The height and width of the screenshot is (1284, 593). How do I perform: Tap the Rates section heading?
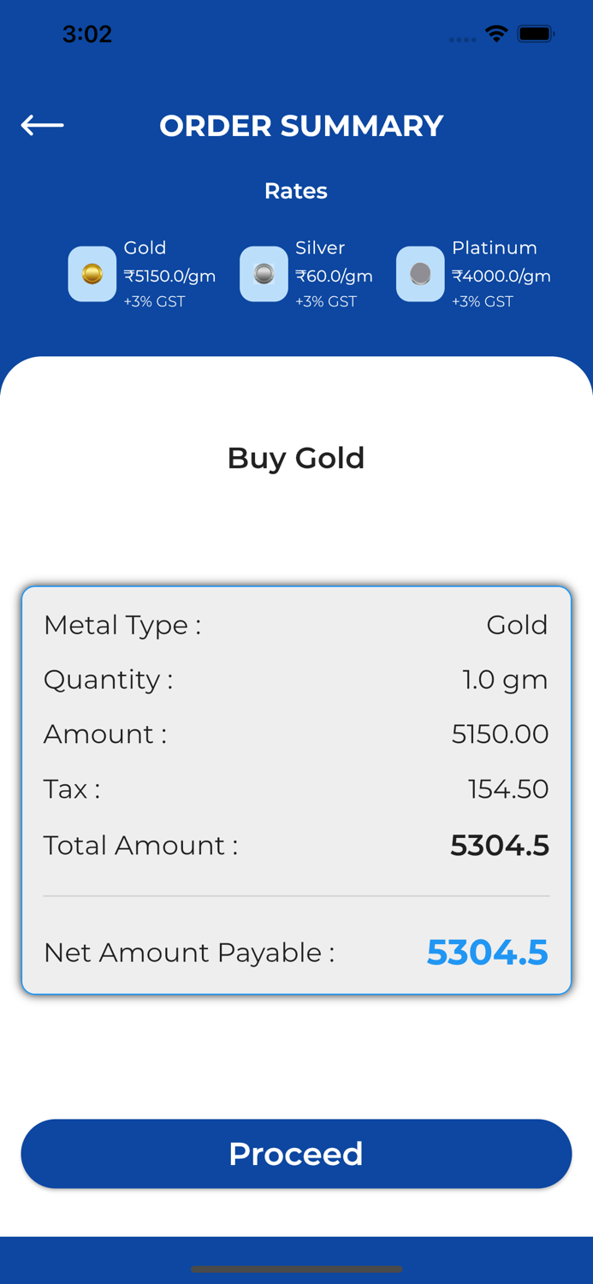[x=295, y=191]
